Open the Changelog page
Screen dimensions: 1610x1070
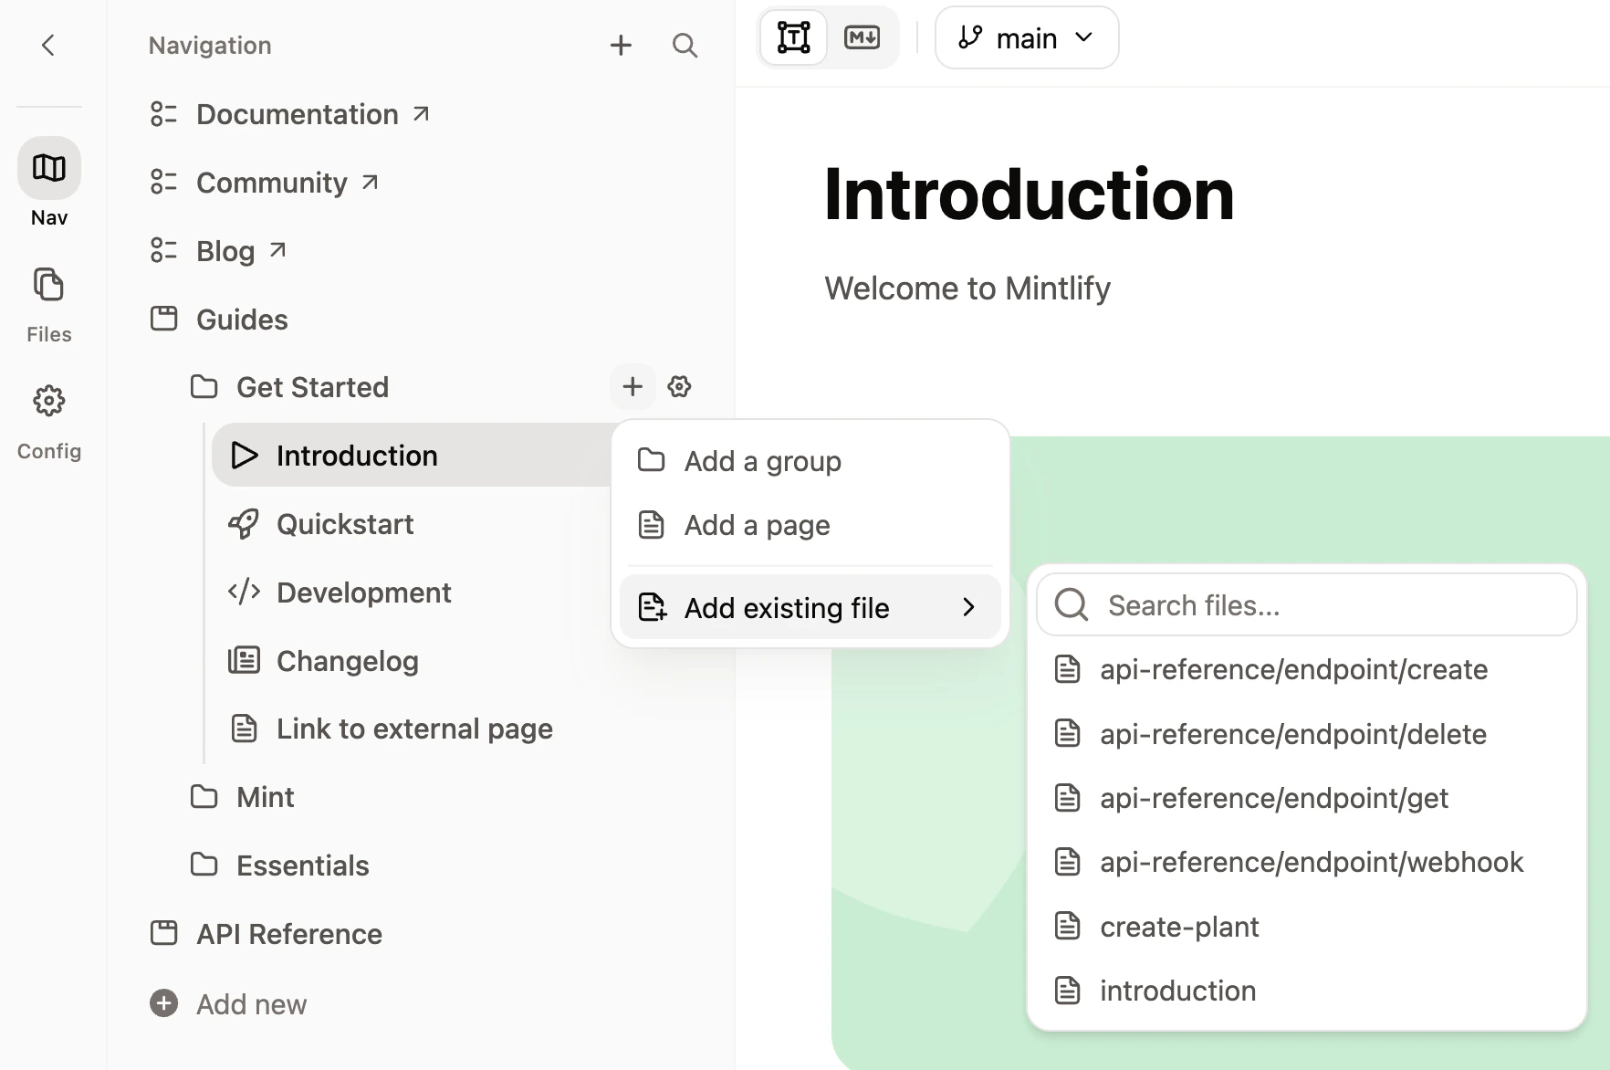[x=347, y=660]
